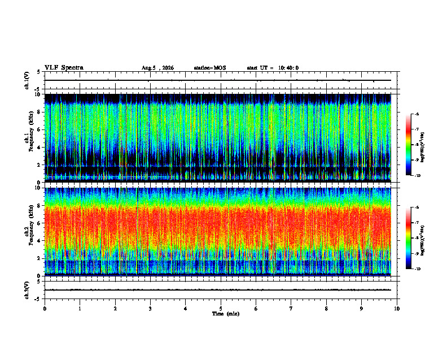Click the time axis tick label "1"

80,309
